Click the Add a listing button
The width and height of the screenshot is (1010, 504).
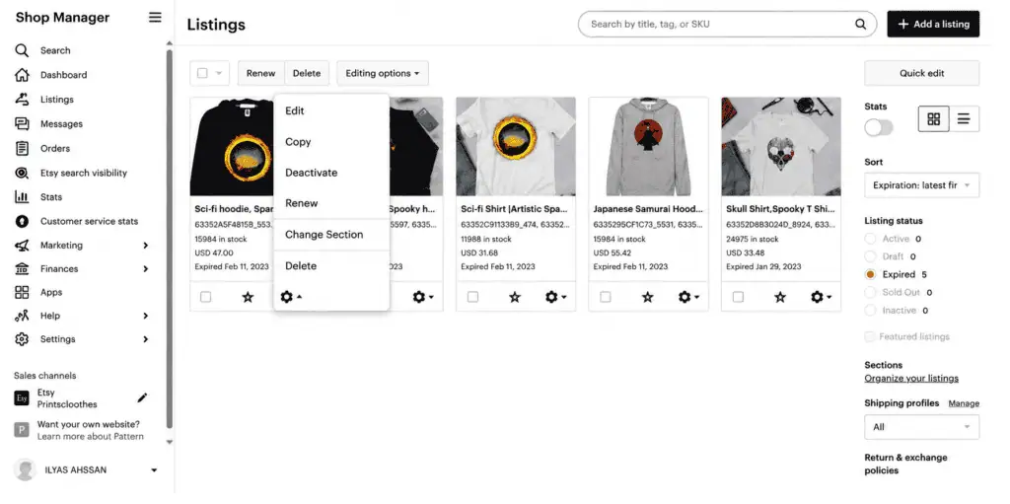click(x=933, y=24)
